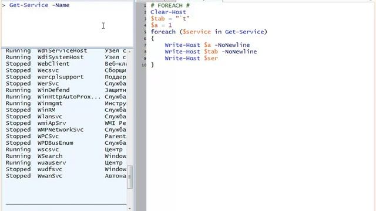Click the foreach keyword in the script

pyautogui.click(x=163, y=32)
